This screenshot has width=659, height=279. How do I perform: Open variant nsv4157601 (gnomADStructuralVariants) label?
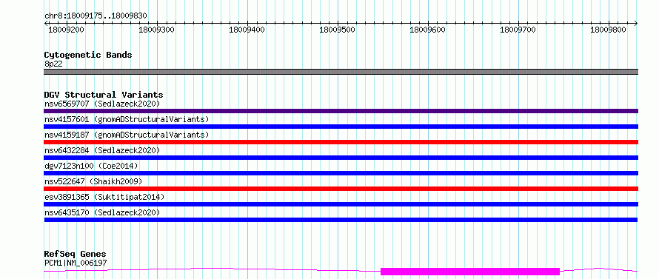tap(127, 119)
